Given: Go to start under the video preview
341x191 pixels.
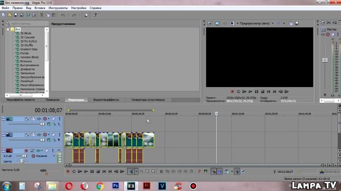Looking at the screenshot, I should click(269, 92).
